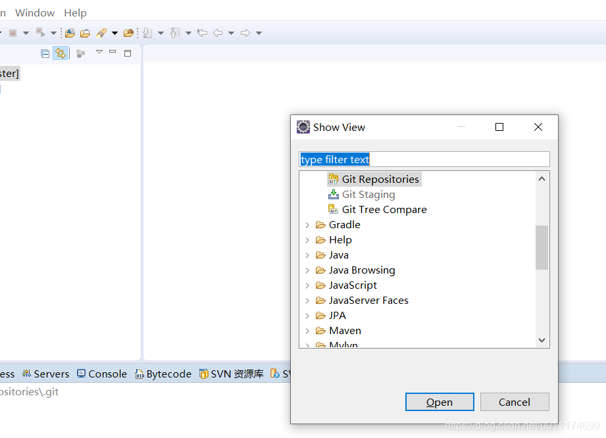Maximize the Show View dialog
Image resolution: width=606 pixels, height=438 pixels.
pos(499,127)
